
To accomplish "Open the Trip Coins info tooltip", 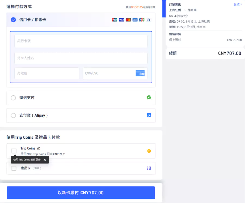I will (39, 149).
